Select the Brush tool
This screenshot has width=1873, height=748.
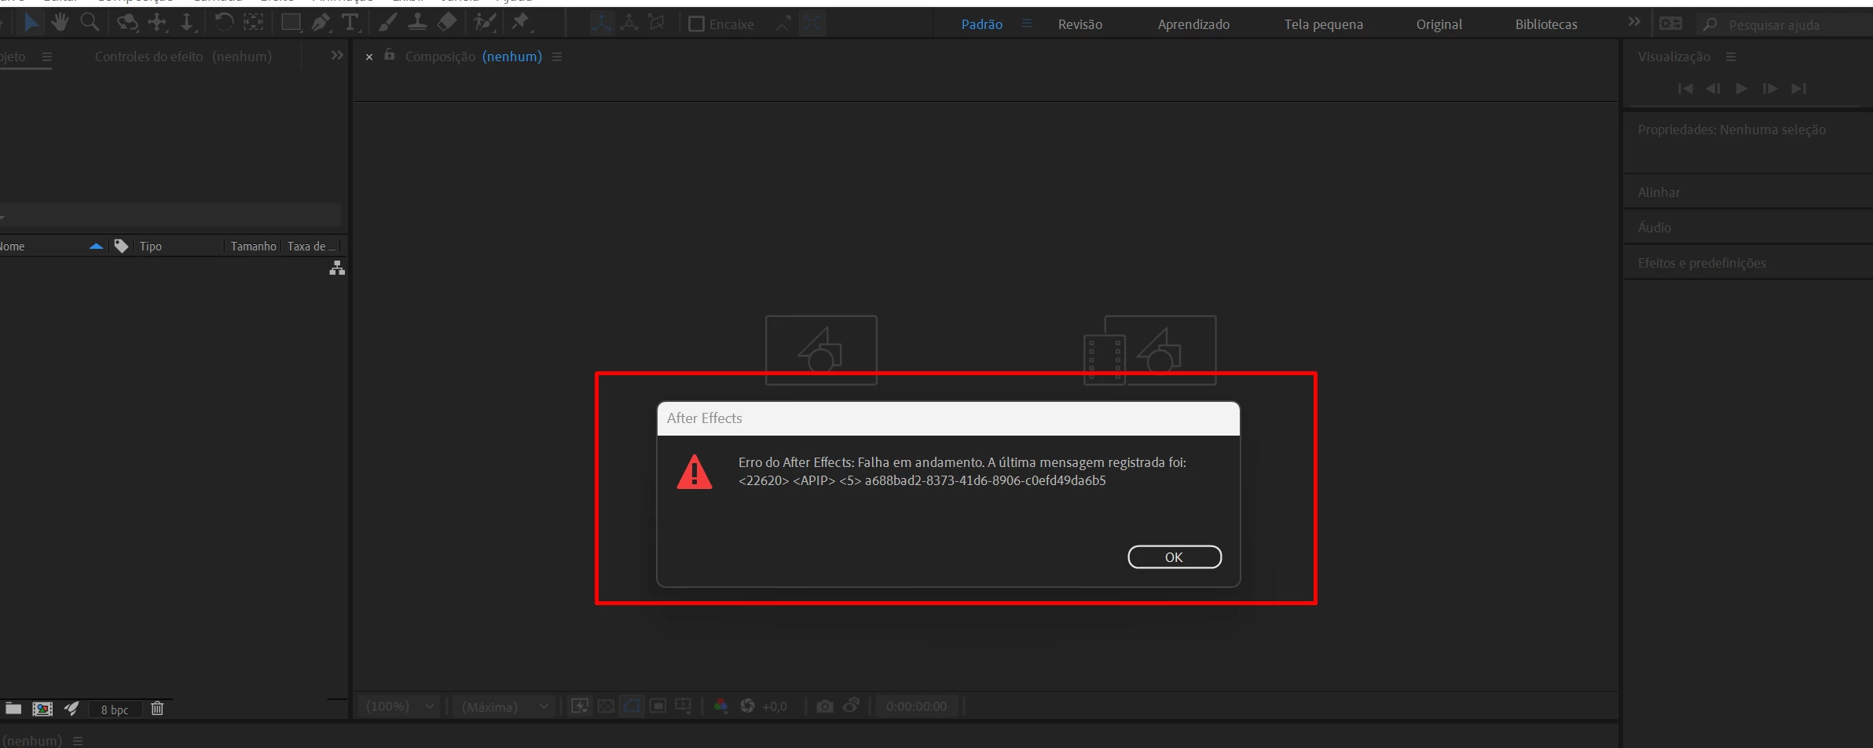[x=387, y=23]
